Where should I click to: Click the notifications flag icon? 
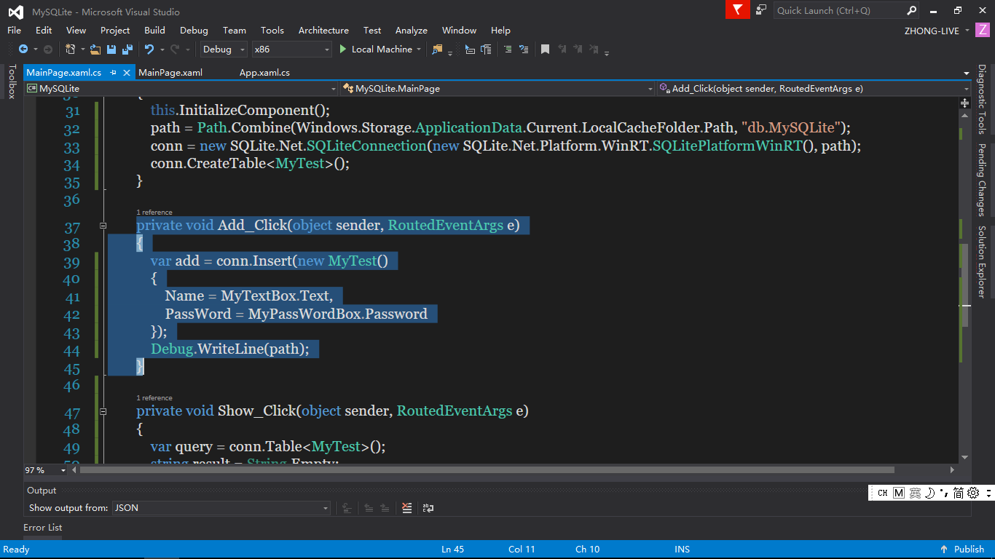point(738,9)
